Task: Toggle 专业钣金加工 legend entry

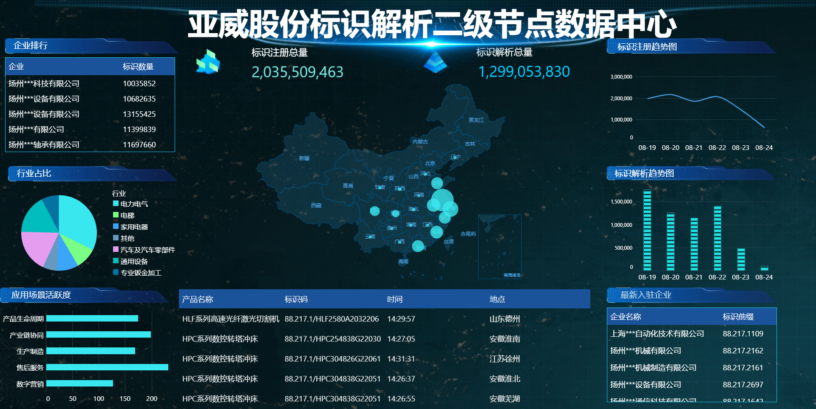Action: (x=137, y=273)
